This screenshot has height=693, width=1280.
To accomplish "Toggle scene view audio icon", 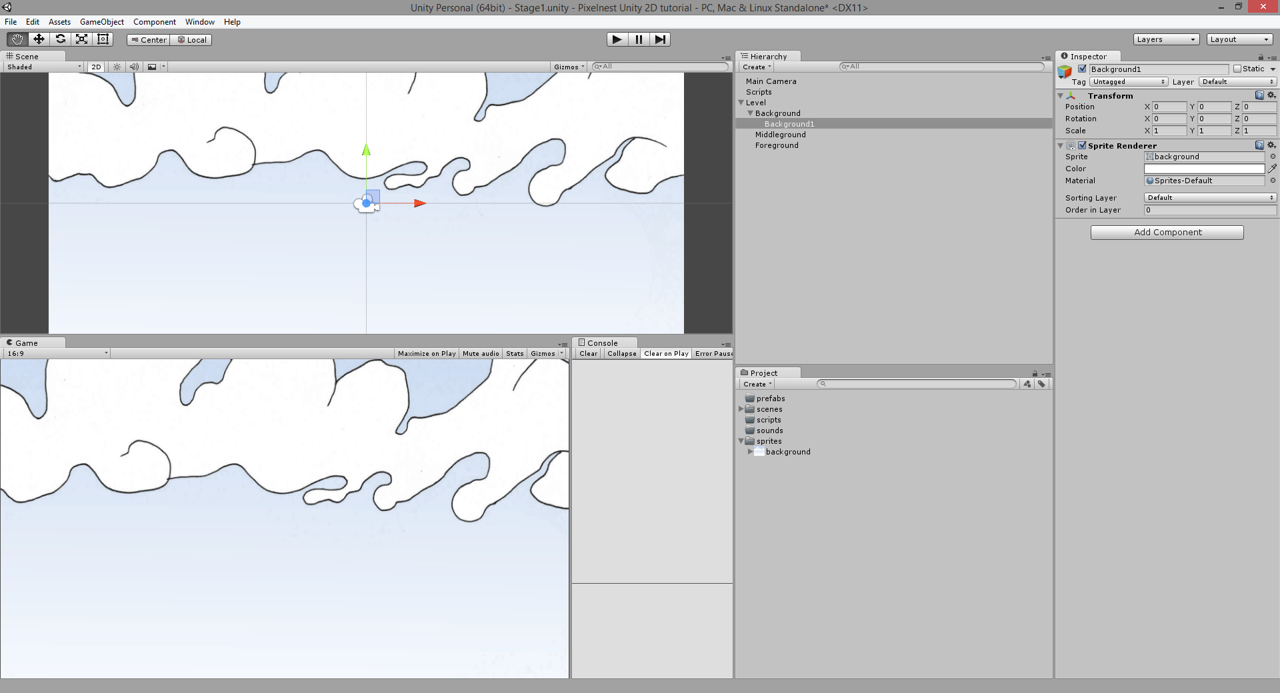I will pyautogui.click(x=134, y=67).
